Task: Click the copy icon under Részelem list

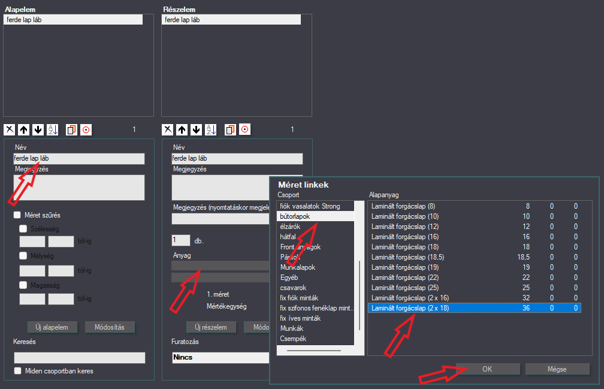Action: point(230,130)
